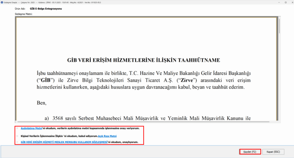Click the clause starting with 3568 sayılı Serbest Muhasebeci
This screenshot has width=294, height=158.
coord(148,118)
